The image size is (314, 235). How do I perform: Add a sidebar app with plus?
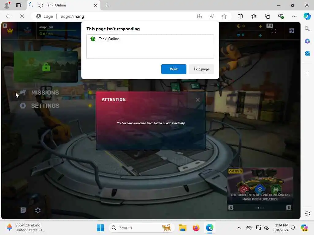(307, 73)
